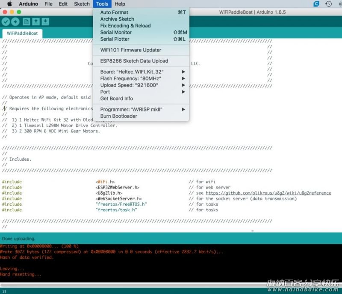342x294 pixels.
Task: Open the Sketch menu
Action: [82, 4]
